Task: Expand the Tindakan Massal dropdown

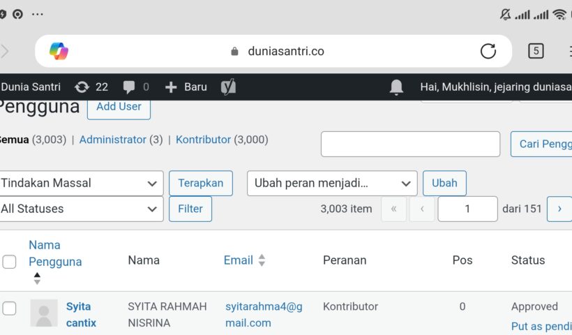Action: [82, 184]
